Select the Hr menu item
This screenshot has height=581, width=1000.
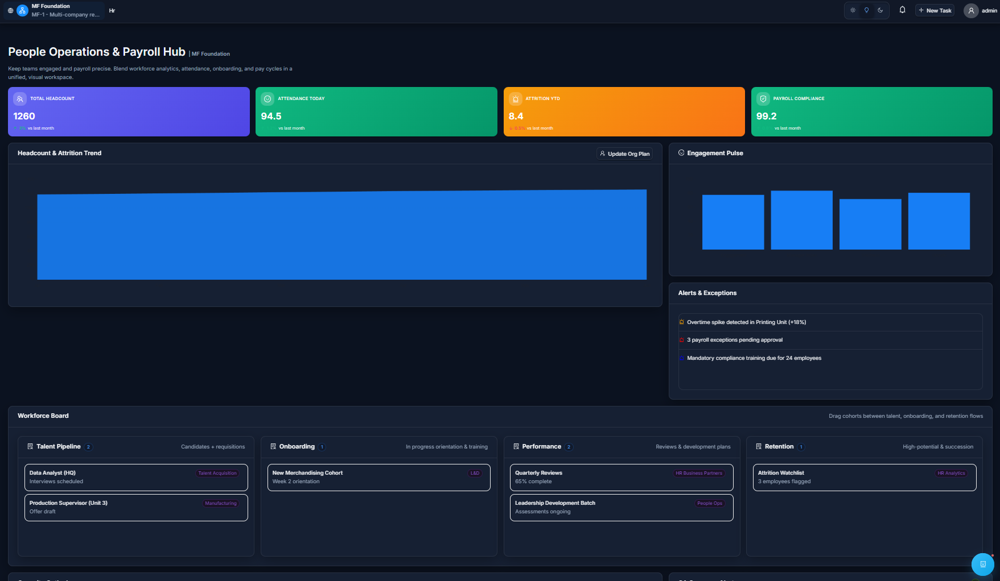tap(112, 10)
